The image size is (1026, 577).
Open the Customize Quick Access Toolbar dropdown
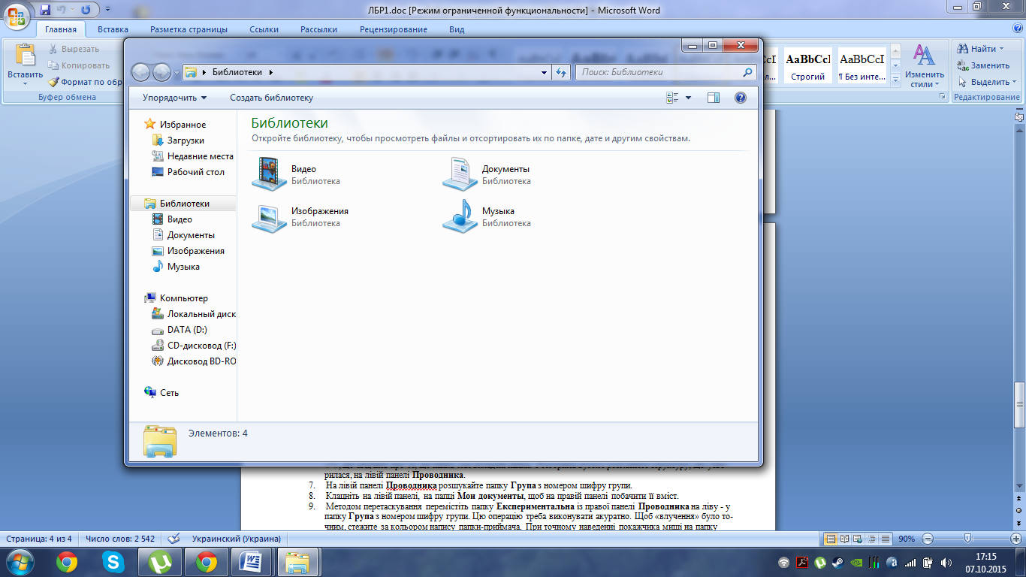coord(106,10)
